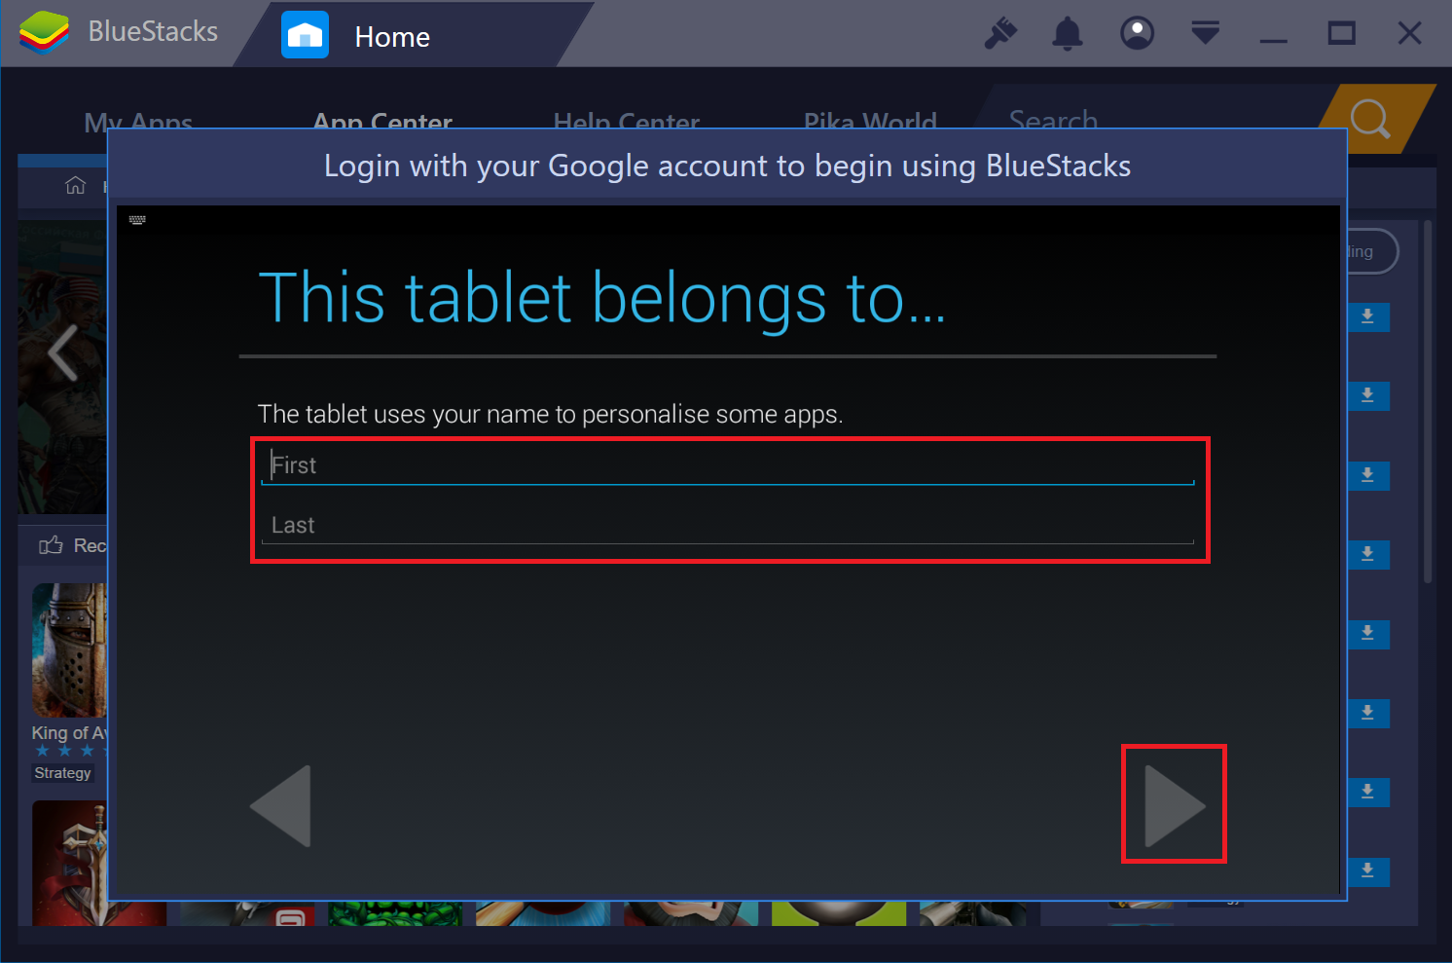
Task: Click the first download icon in list
Action: [x=1367, y=316]
